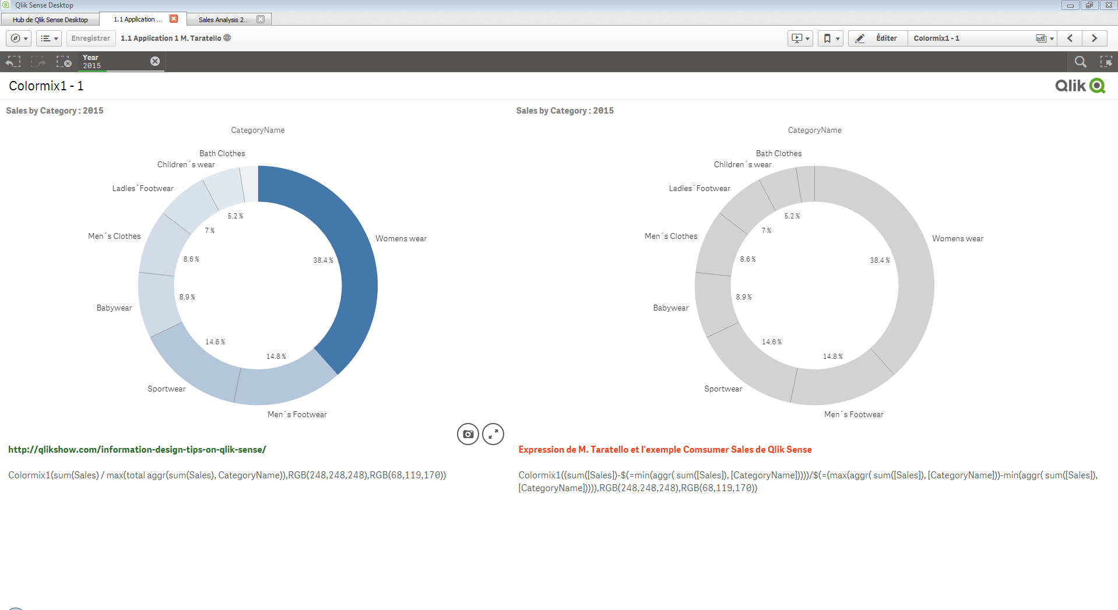Show app info via the globe icon
Screen dimensions: 1118x610
click(x=227, y=38)
